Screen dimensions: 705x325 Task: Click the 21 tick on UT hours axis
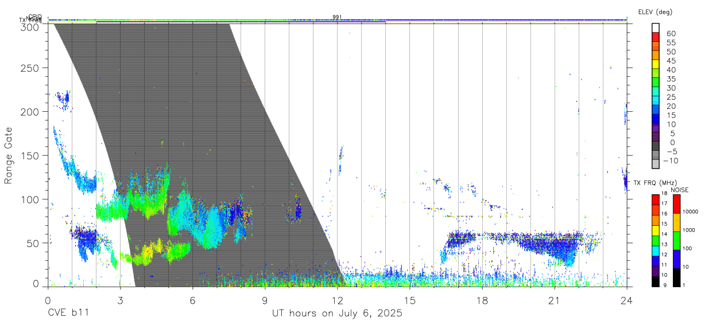pos(555,300)
